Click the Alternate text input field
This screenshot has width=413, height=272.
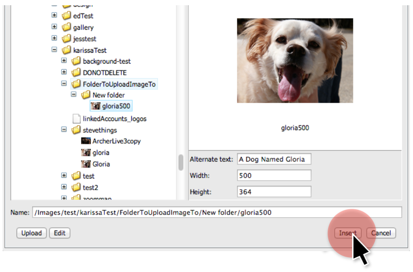pyautogui.click(x=274, y=159)
